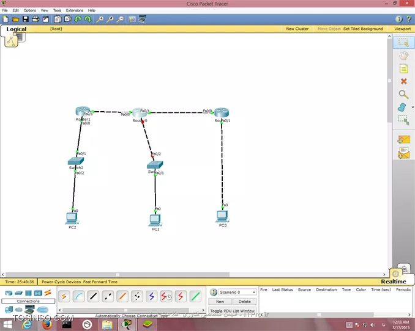The height and width of the screenshot is (331, 415).
Task: Click the New scenario button
Action: tap(220, 302)
